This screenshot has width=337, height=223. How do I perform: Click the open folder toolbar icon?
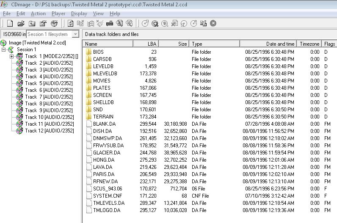(21, 23)
